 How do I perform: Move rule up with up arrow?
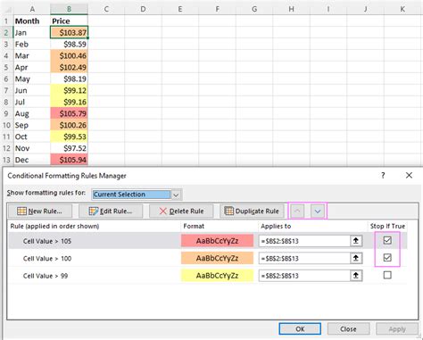click(x=297, y=211)
